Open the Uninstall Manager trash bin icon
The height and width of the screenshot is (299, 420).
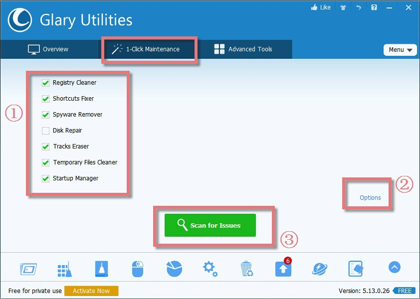coord(246,268)
